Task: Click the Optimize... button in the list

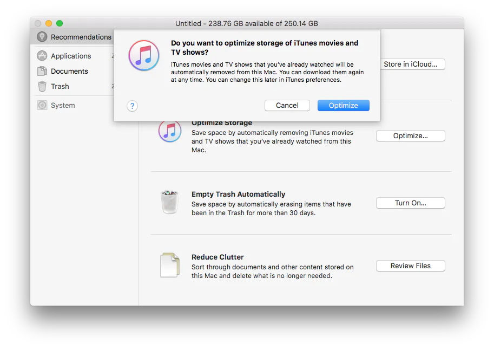Action: (x=411, y=135)
